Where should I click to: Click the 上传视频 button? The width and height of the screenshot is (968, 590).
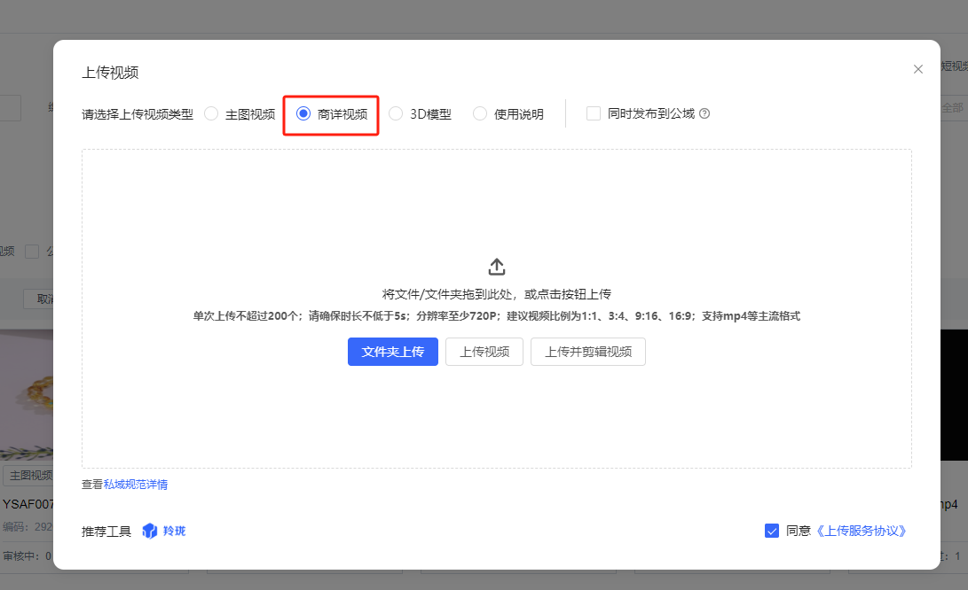pyautogui.click(x=484, y=352)
